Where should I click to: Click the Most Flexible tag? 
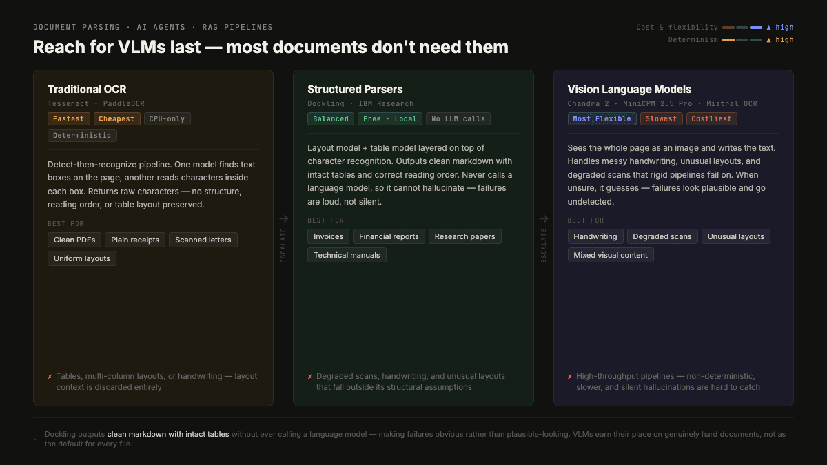tap(602, 118)
